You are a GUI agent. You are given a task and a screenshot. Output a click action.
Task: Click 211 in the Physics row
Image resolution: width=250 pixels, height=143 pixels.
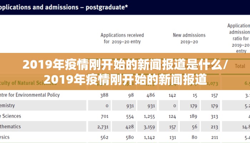215,138
